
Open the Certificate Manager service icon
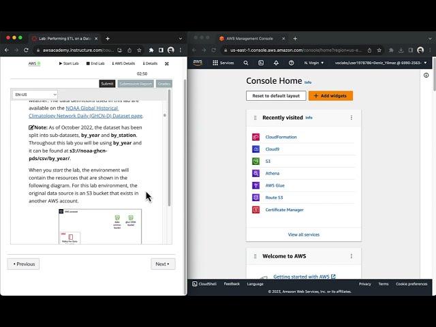[256, 210]
